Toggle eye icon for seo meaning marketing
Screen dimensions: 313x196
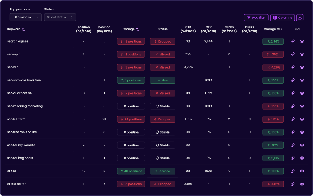[302, 106]
